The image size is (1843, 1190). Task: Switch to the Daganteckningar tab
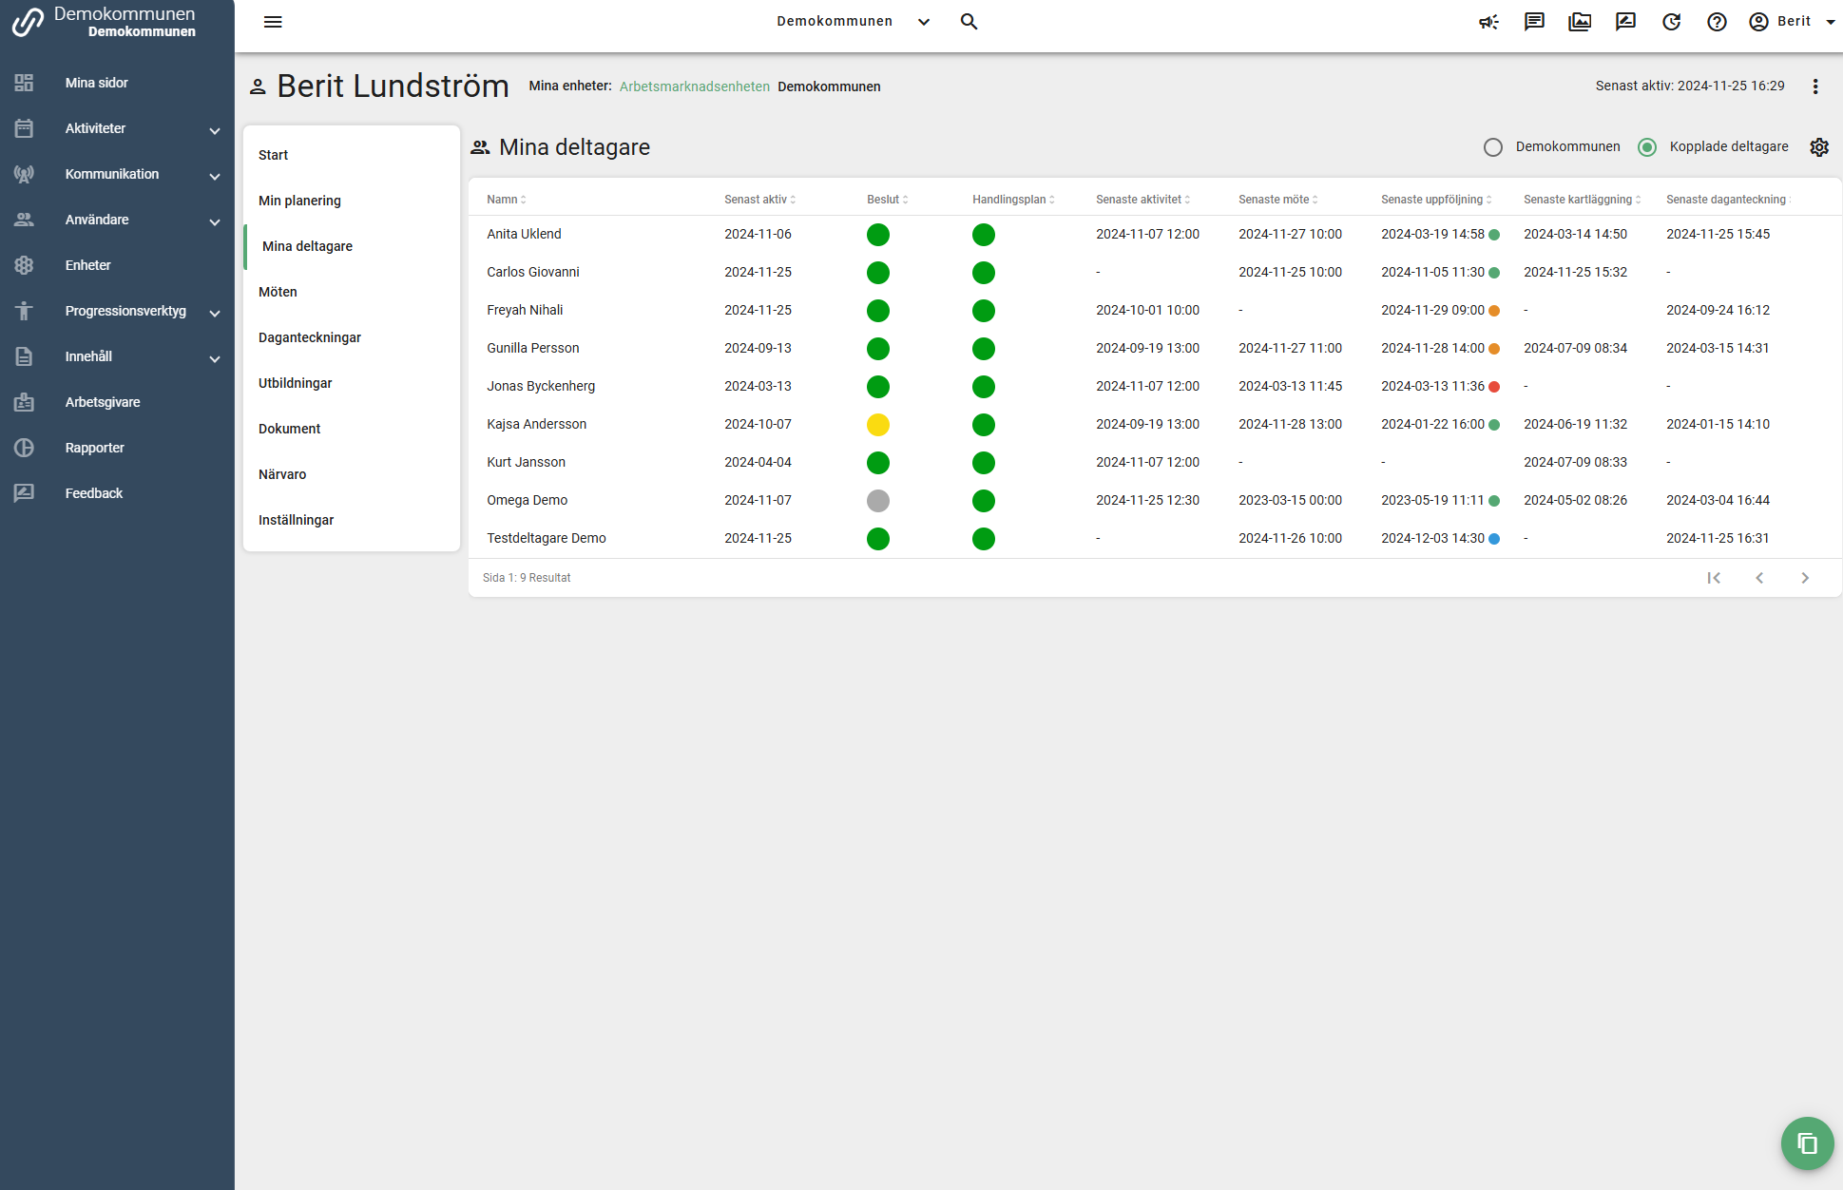coord(310,337)
